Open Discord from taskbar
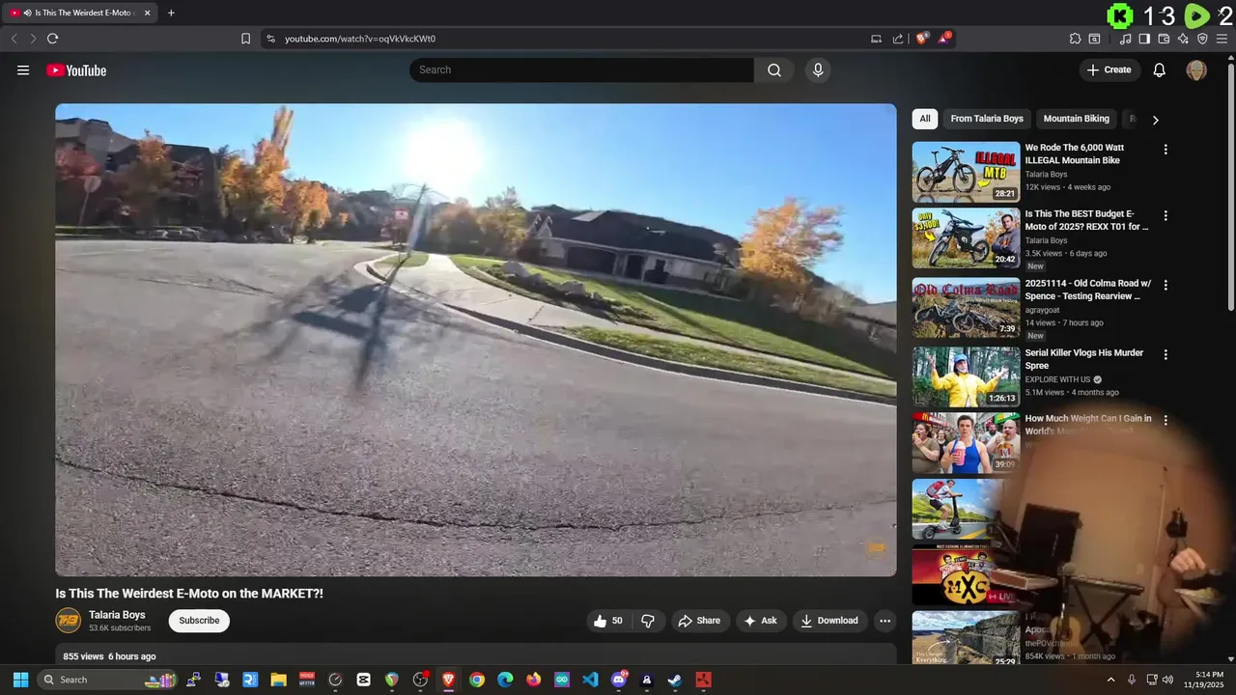 point(619,680)
